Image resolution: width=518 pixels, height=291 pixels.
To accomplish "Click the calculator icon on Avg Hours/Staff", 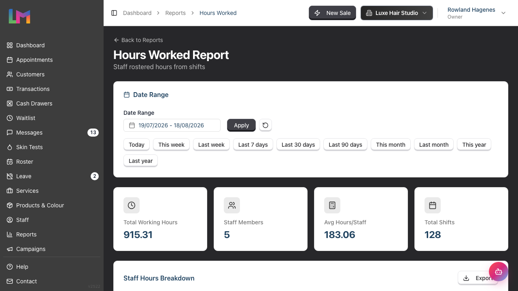I will coord(332,205).
